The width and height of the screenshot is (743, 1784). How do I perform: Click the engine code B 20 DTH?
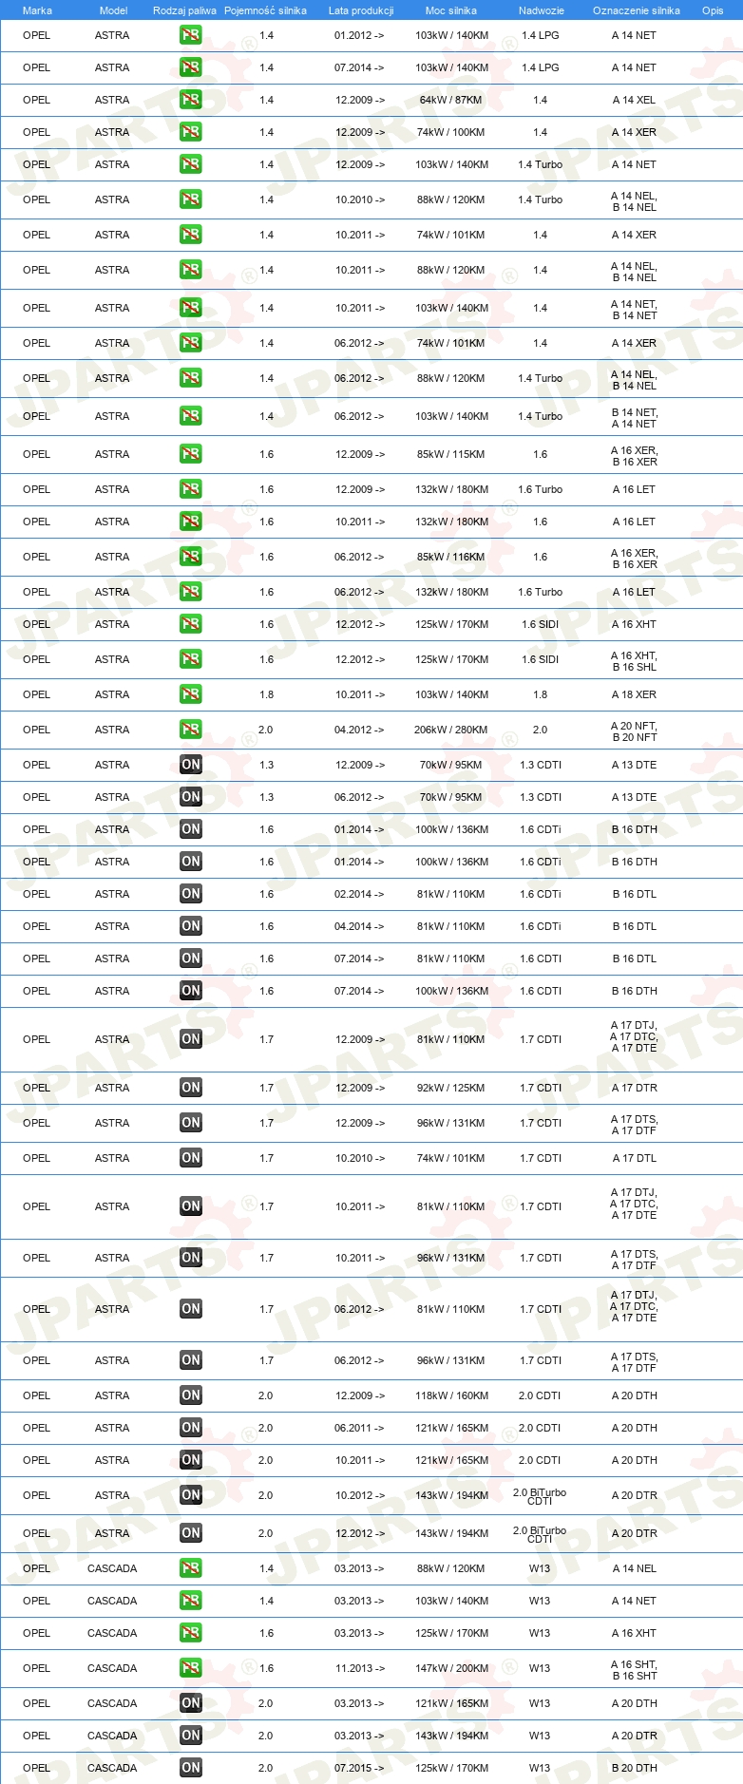(x=634, y=1768)
